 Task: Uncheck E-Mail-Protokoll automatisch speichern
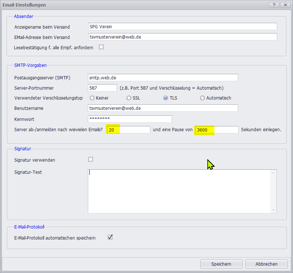click(x=110, y=237)
